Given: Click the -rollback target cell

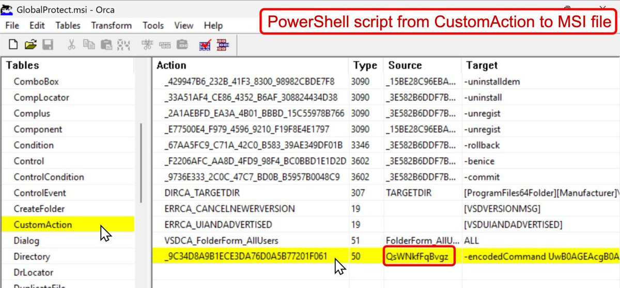Looking at the screenshot, I should (x=482, y=145).
